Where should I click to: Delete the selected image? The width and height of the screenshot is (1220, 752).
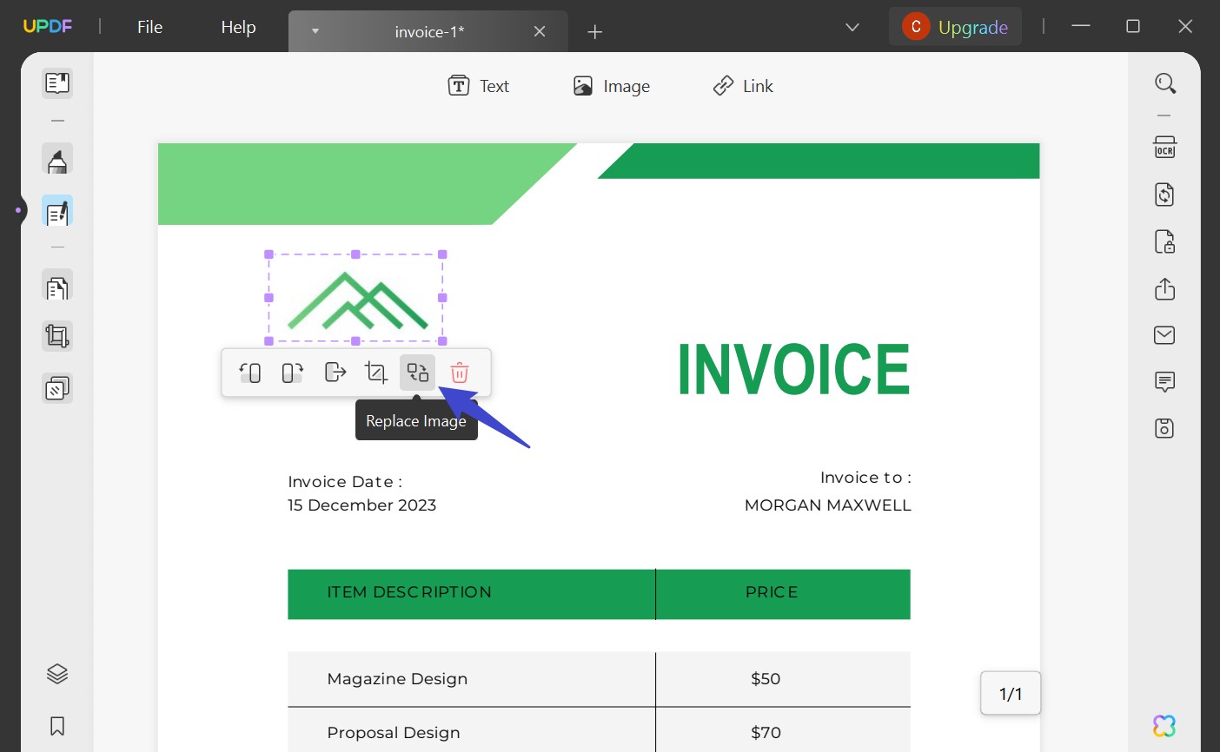(459, 372)
